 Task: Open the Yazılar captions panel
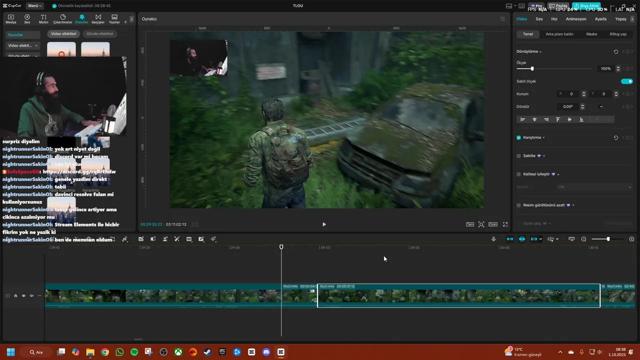click(x=114, y=19)
